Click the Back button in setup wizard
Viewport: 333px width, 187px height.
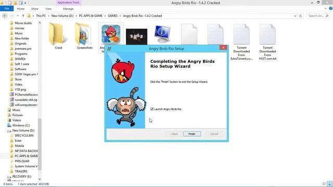(x=174, y=134)
